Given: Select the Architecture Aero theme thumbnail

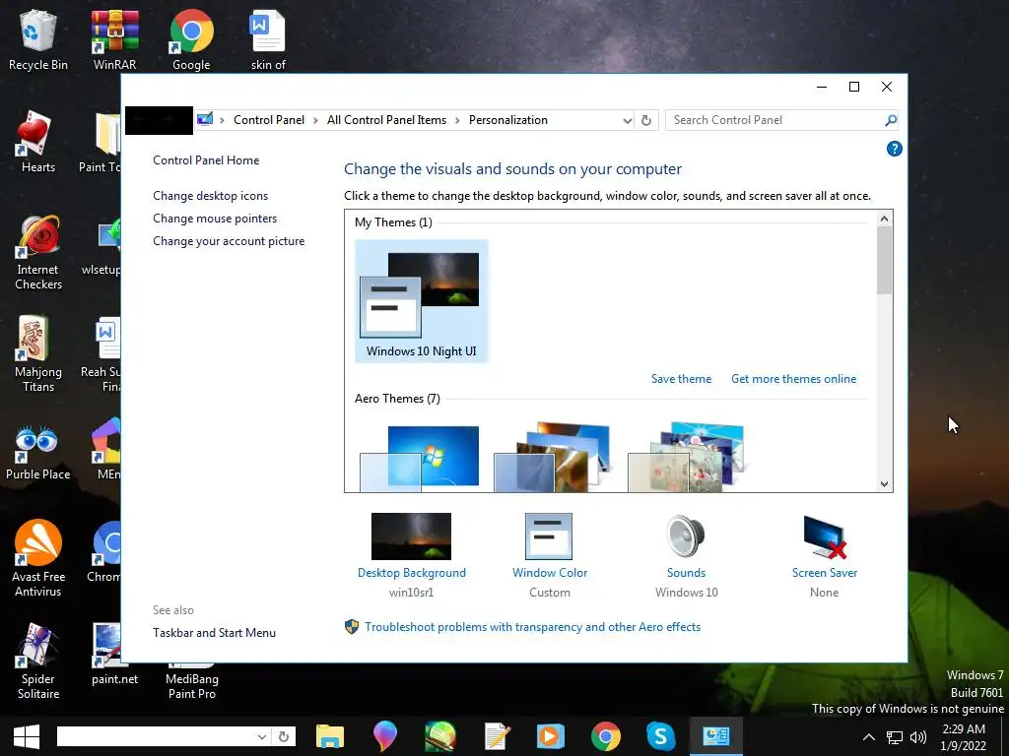Looking at the screenshot, I should click(x=552, y=457).
